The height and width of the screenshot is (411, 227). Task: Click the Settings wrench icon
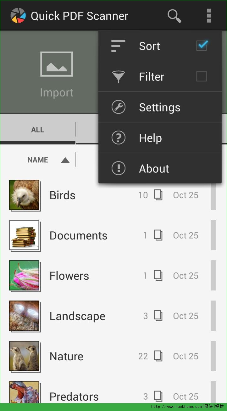coord(119,107)
